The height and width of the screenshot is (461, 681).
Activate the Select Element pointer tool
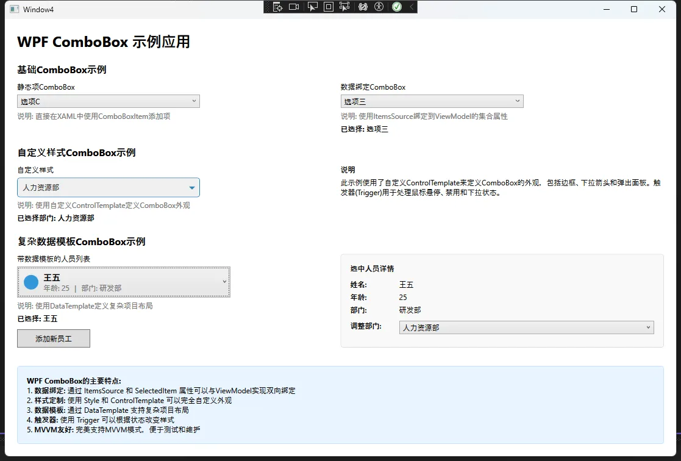coord(312,7)
